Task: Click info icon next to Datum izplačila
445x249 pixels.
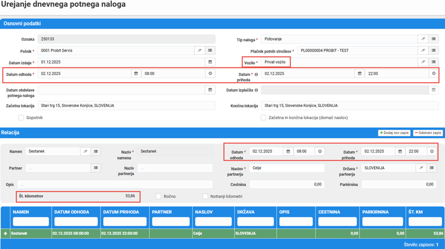Action: (256, 90)
